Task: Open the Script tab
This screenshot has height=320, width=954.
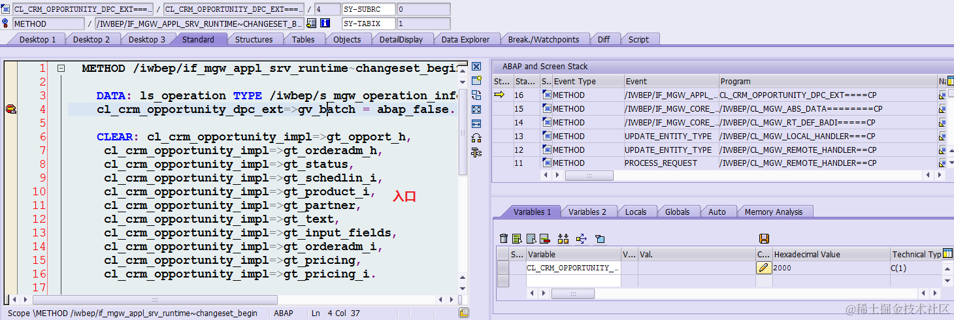Action: click(x=638, y=39)
